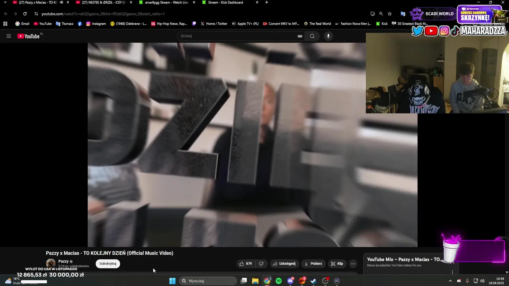The height and width of the screenshot is (286, 509).
Task: Switch to the NESTEE & ØRZEŁ - ICEY tab
Action: pos(104,2)
